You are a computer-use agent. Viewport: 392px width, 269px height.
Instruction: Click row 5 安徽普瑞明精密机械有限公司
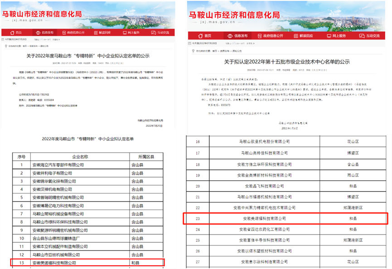tap(88, 197)
